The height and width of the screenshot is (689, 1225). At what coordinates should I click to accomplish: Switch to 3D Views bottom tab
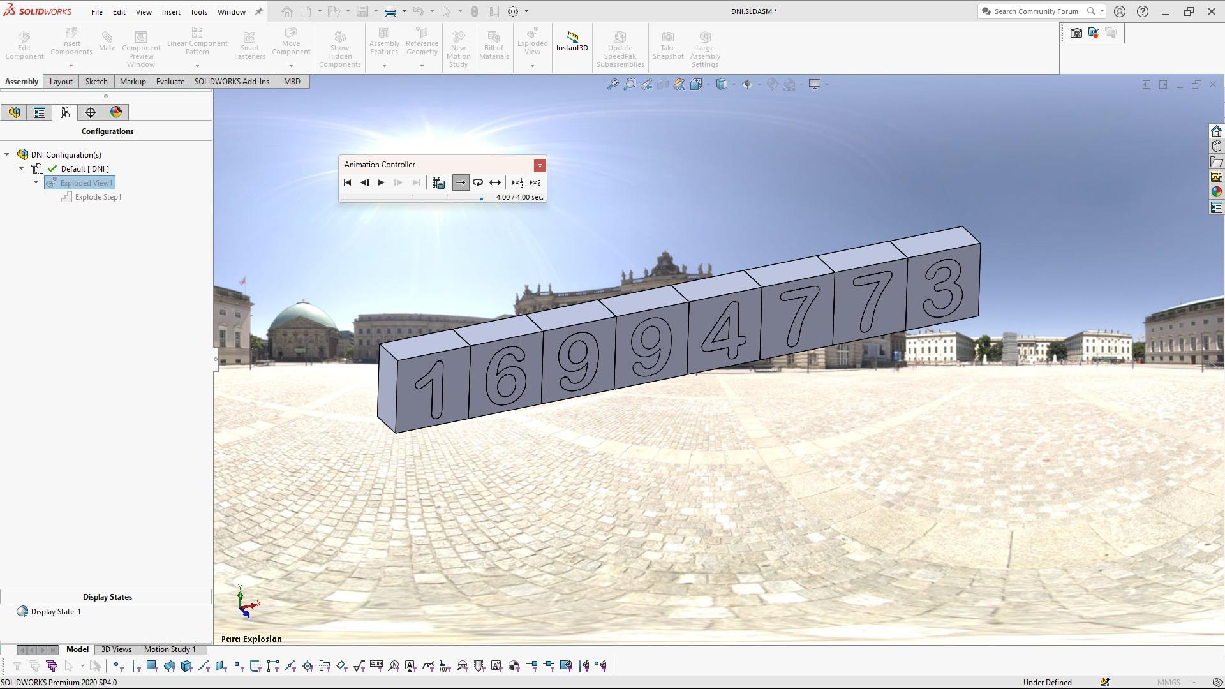point(116,649)
